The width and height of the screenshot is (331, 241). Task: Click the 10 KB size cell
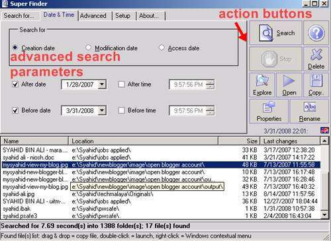pos(250,172)
